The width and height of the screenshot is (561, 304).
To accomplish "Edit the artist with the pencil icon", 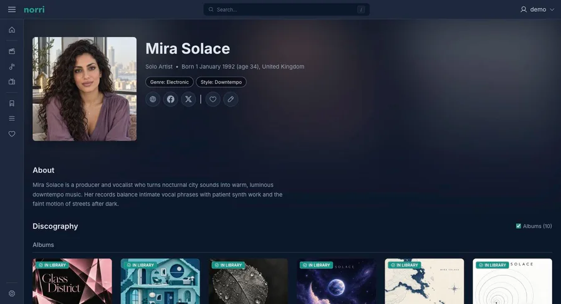I will pos(231,99).
